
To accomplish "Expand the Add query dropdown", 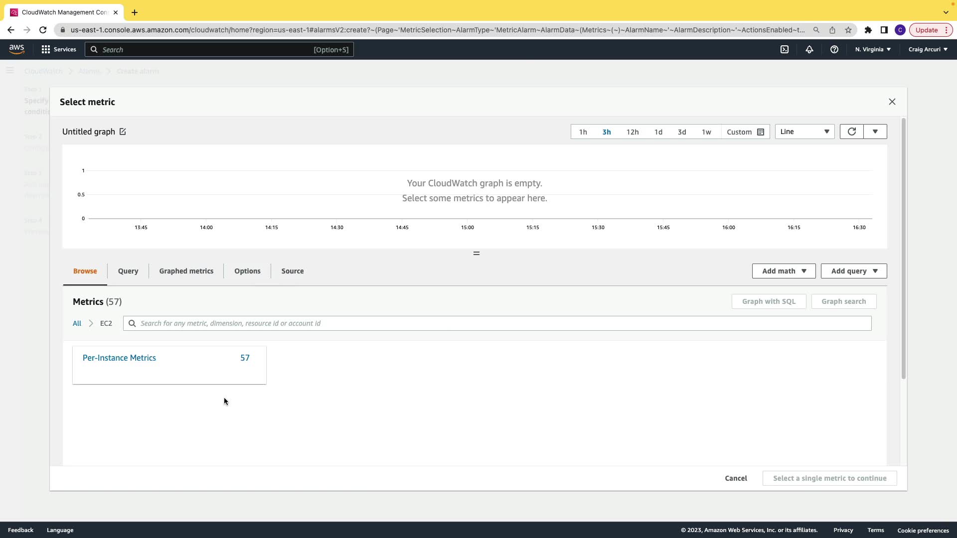I will [853, 271].
